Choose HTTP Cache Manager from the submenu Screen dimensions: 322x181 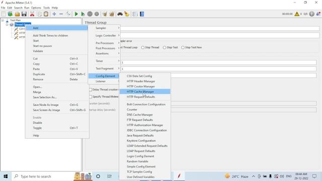145,92
